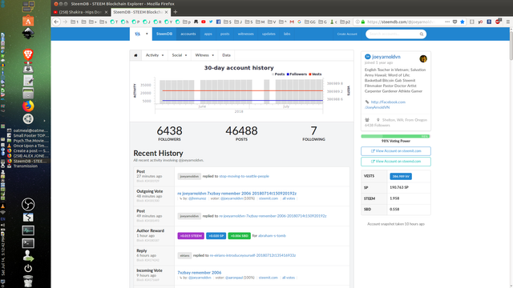Toggle Vests series in chart legend

[x=315, y=74]
